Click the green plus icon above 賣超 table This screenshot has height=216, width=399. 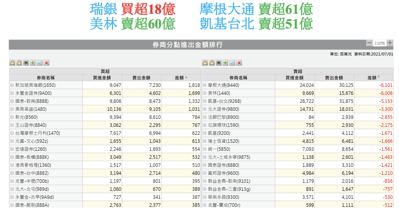click(225, 63)
